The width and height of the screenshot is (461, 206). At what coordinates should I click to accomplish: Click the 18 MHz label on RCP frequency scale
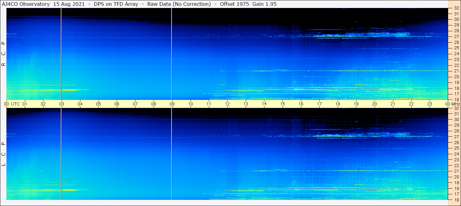coord(456,88)
